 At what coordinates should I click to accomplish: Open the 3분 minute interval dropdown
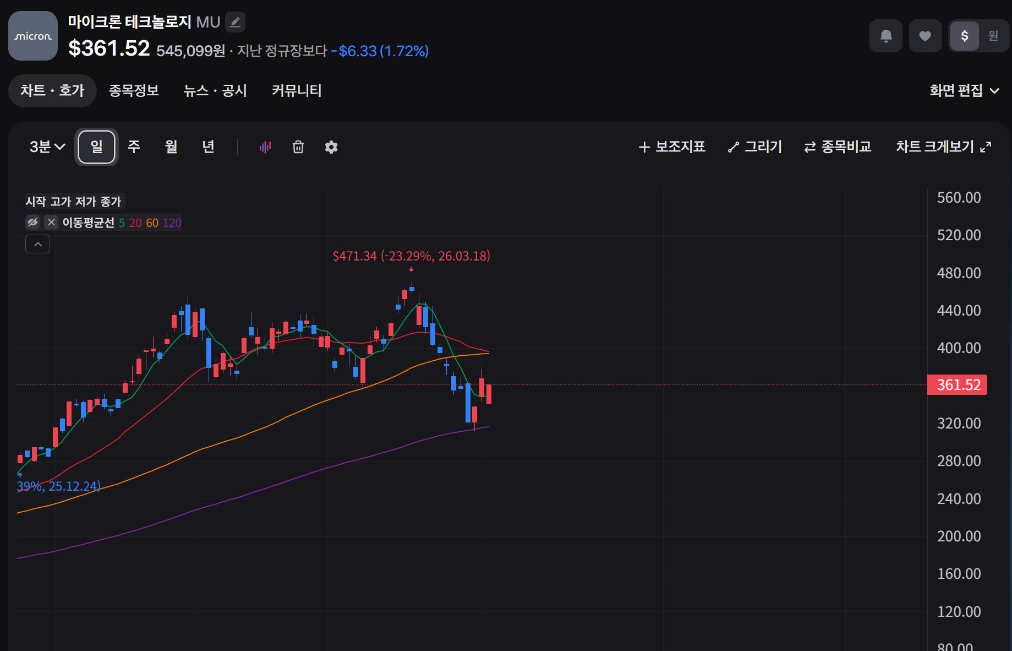(47, 147)
